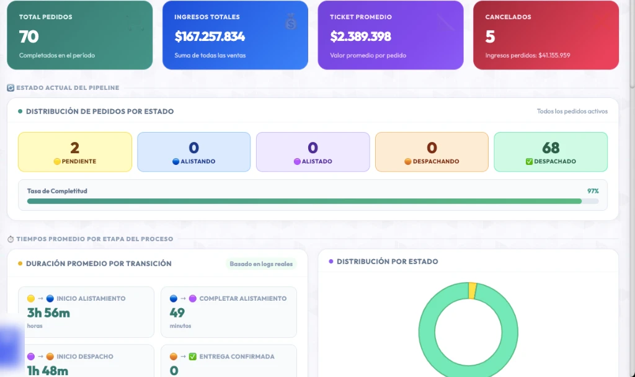Click the $2.389.398 average ticket value

pyautogui.click(x=360, y=37)
